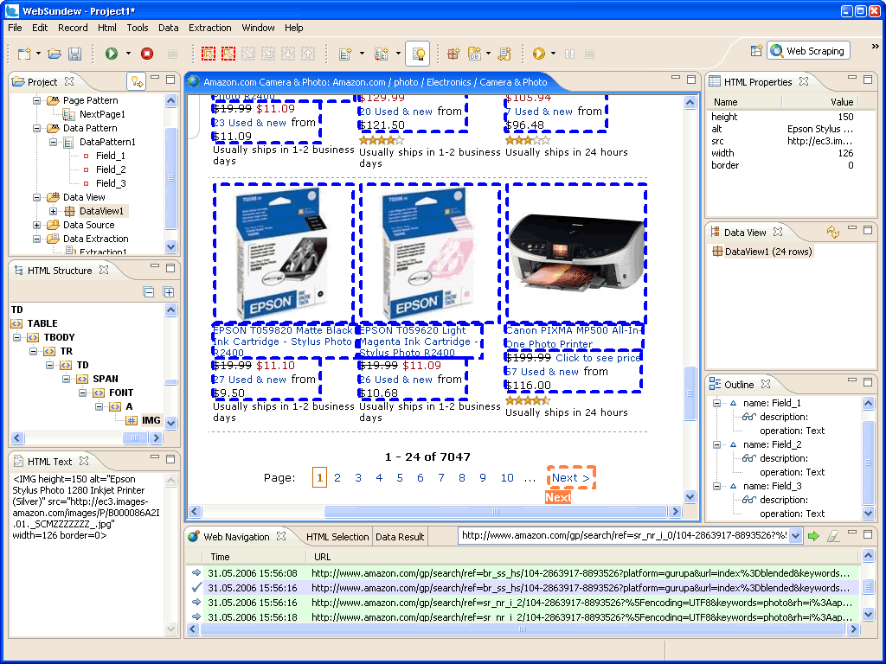Click the eraser clear icon beside URL
This screenshot has height=664, width=886.
833,536
